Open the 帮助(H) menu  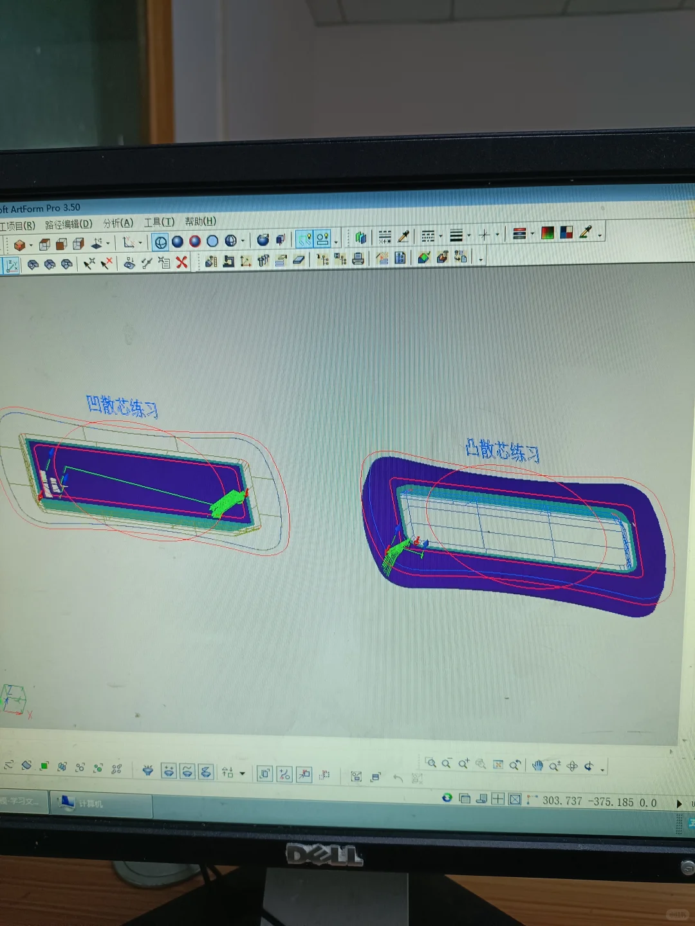click(200, 221)
